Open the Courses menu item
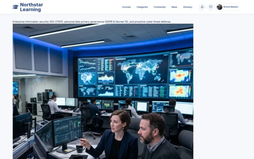This screenshot has width=254, height=159. [x=126, y=7]
